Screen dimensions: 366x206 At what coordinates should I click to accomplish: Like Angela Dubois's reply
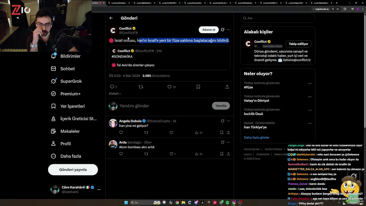(x=171, y=132)
